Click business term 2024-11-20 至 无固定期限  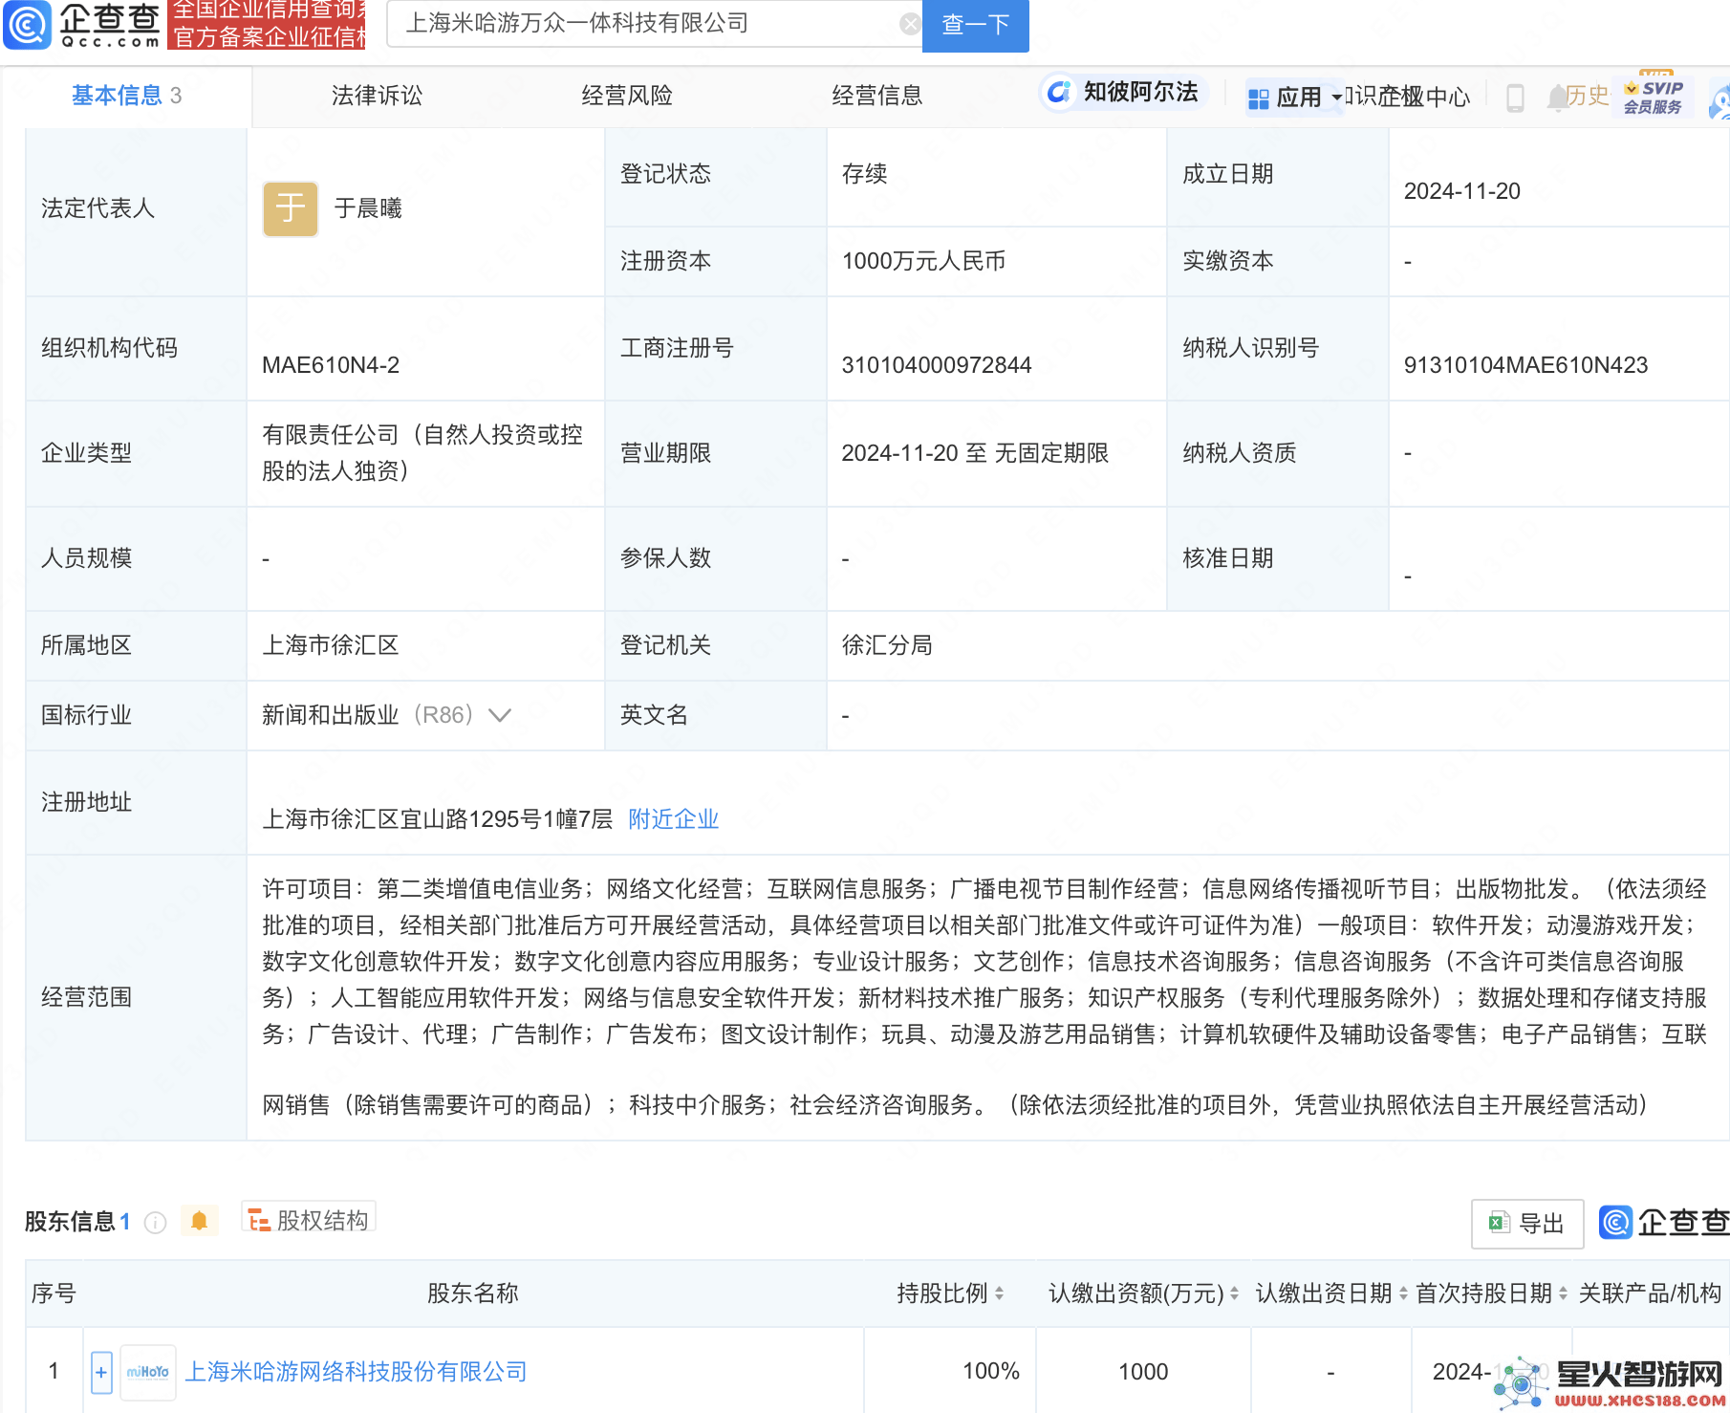tap(975, 453)
